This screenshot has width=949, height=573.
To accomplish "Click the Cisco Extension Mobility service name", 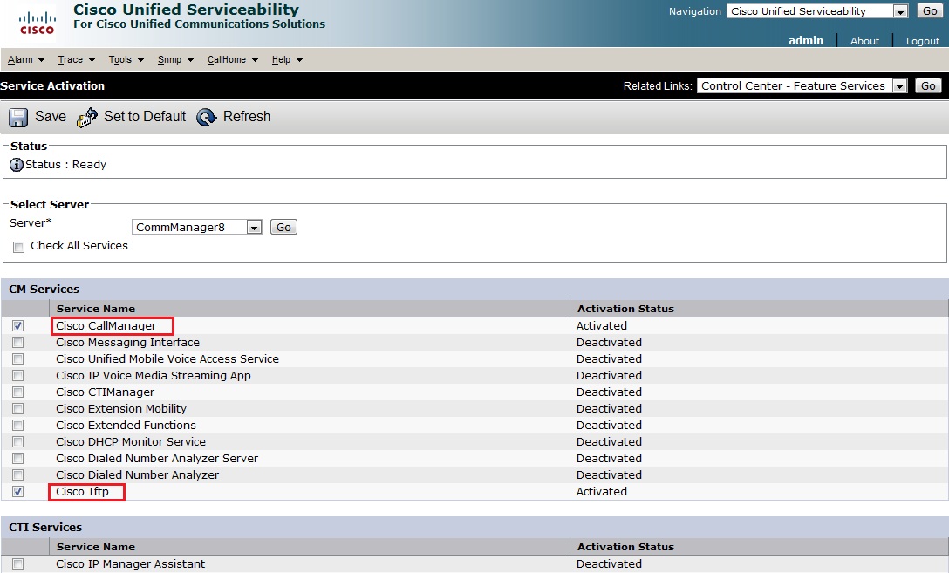I will pyautogui.click(x=121, y=408).
